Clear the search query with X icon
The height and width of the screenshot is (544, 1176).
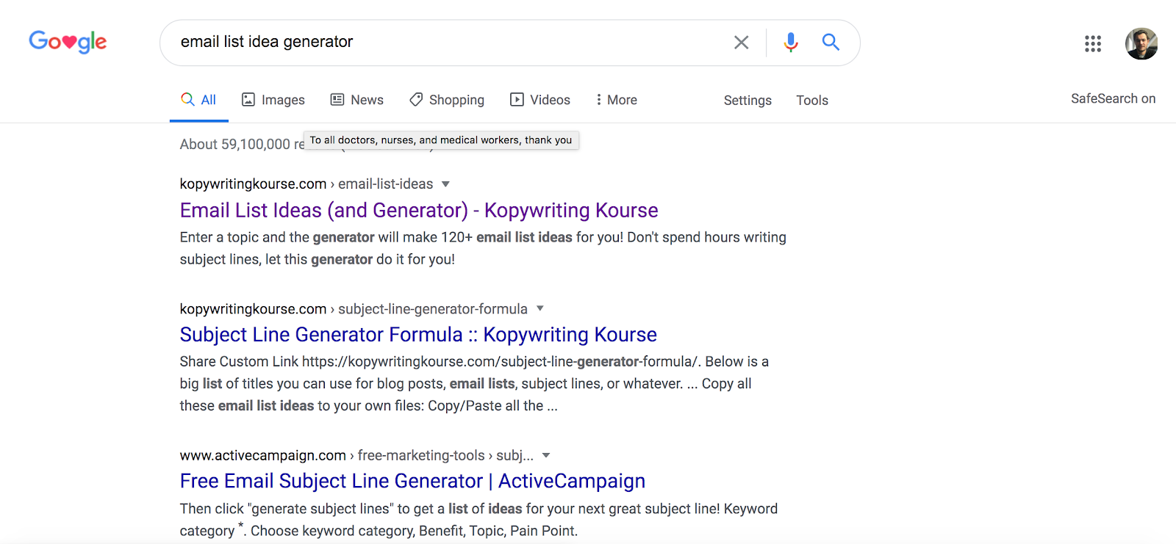click(x=741, y=43)
